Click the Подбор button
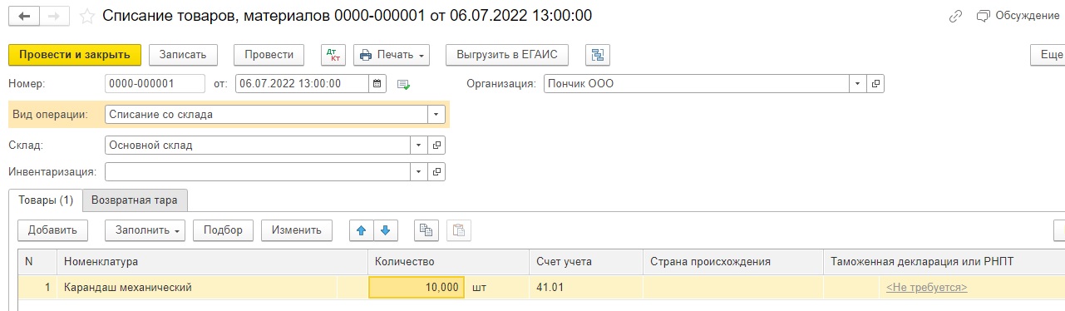Screen dimensions: 1065x311 (223, 230)
